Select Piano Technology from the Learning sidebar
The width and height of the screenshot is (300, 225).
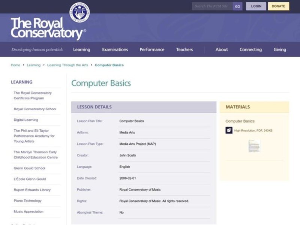click(x=27, y=201)
